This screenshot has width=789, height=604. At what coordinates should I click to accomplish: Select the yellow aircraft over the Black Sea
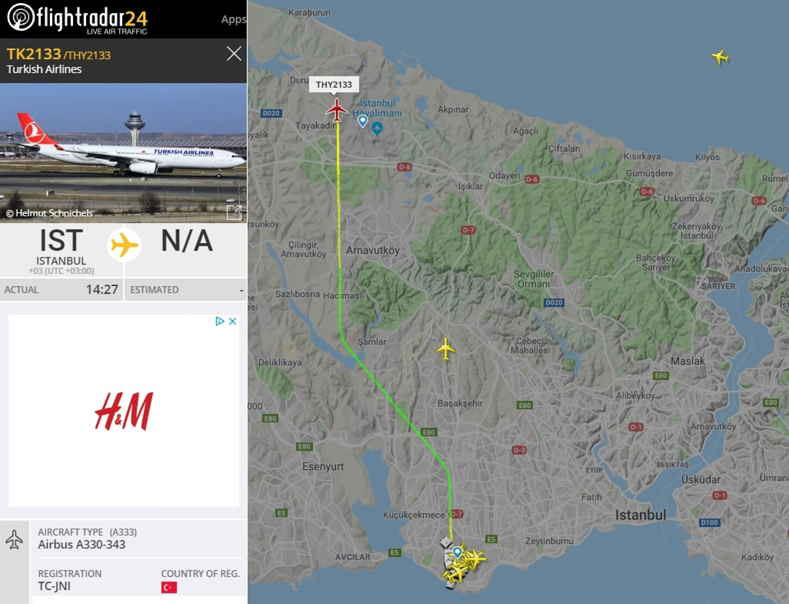pos(721,57)
